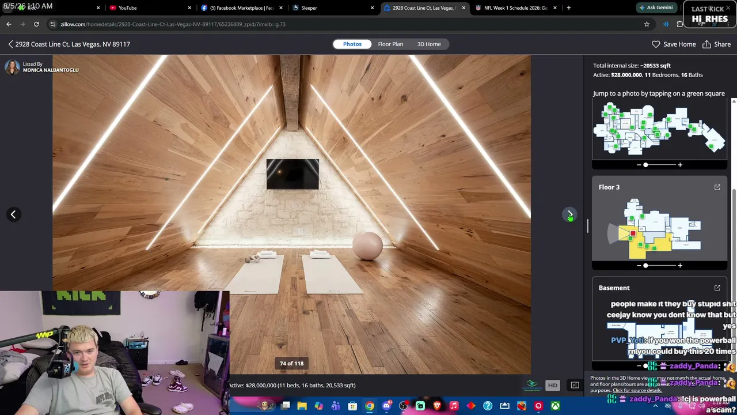Click the '74 of 118' photo counter
737x415 pixels.
coord(291,364)
